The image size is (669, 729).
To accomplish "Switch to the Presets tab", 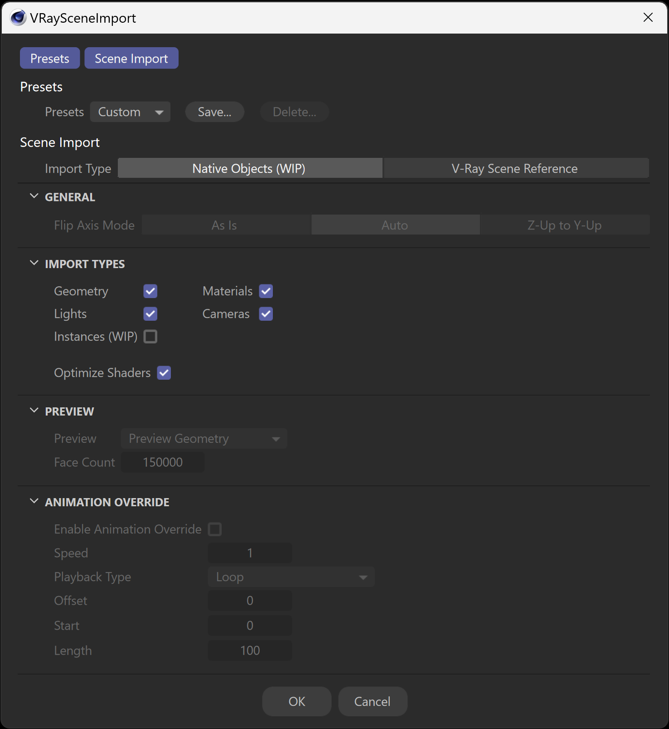I will click(x=50, y=59).
